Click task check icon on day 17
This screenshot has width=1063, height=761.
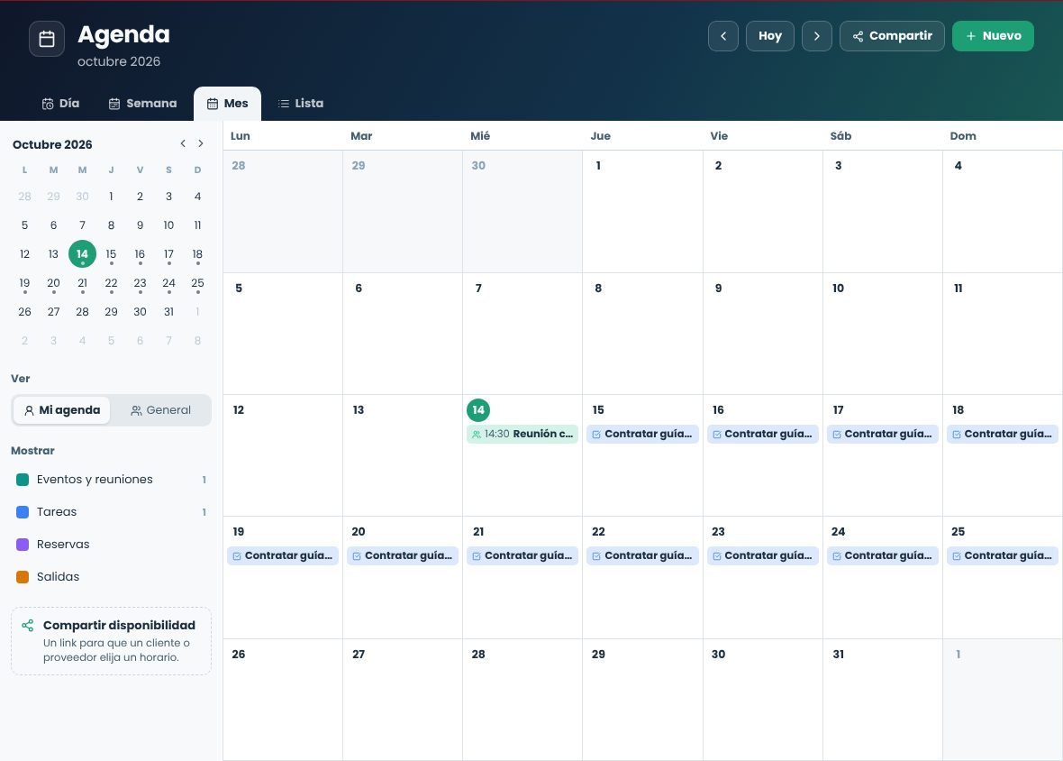[837, 434]
